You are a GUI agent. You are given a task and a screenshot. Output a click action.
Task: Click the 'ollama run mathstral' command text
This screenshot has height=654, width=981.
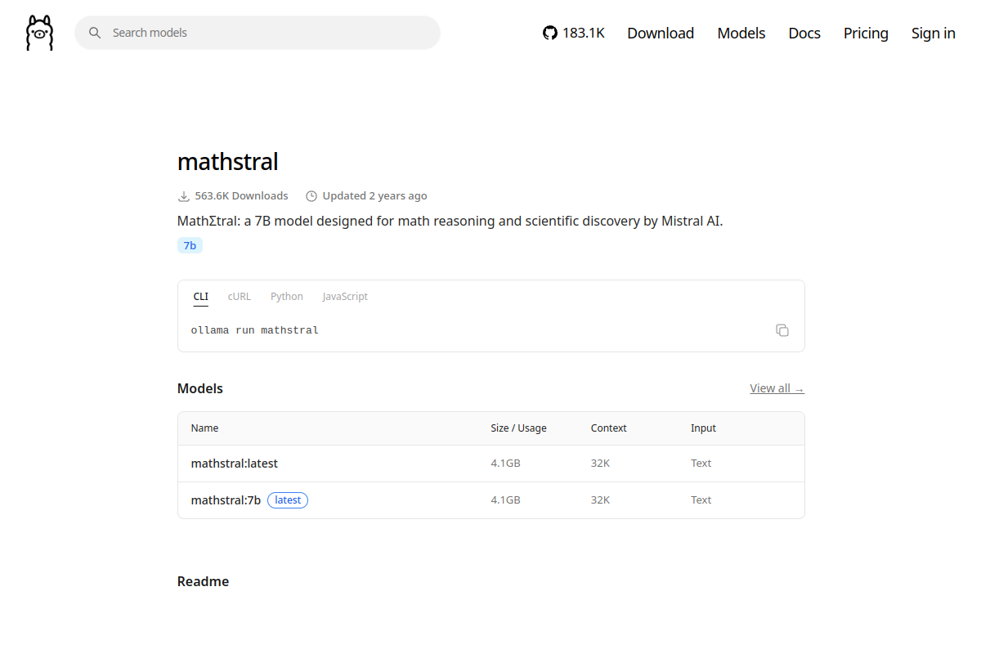(x=255, y=330)
